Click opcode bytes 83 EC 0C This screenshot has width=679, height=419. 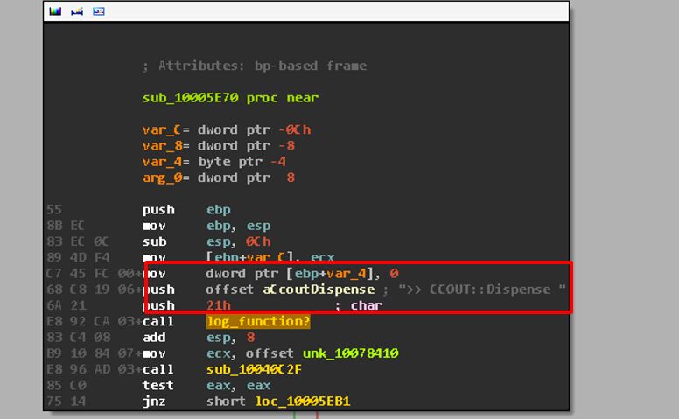click(x=78, y=242)
